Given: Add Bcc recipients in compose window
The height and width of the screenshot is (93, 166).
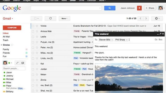Looking at the screenshot, I should (x=161, y=40).
